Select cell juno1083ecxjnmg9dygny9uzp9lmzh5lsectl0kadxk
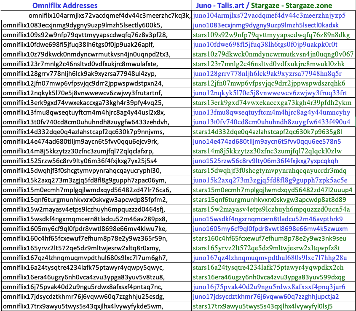The image size is (356, 311). click(x=273, y=25)
